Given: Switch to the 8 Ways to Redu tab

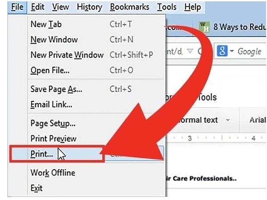Looking at the screenshot, I should [x=230, y=27].
